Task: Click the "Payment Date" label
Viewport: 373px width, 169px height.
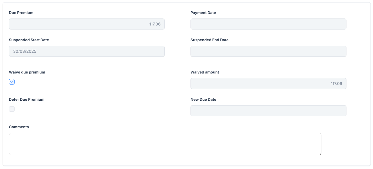Action: (x=203, y=13)
